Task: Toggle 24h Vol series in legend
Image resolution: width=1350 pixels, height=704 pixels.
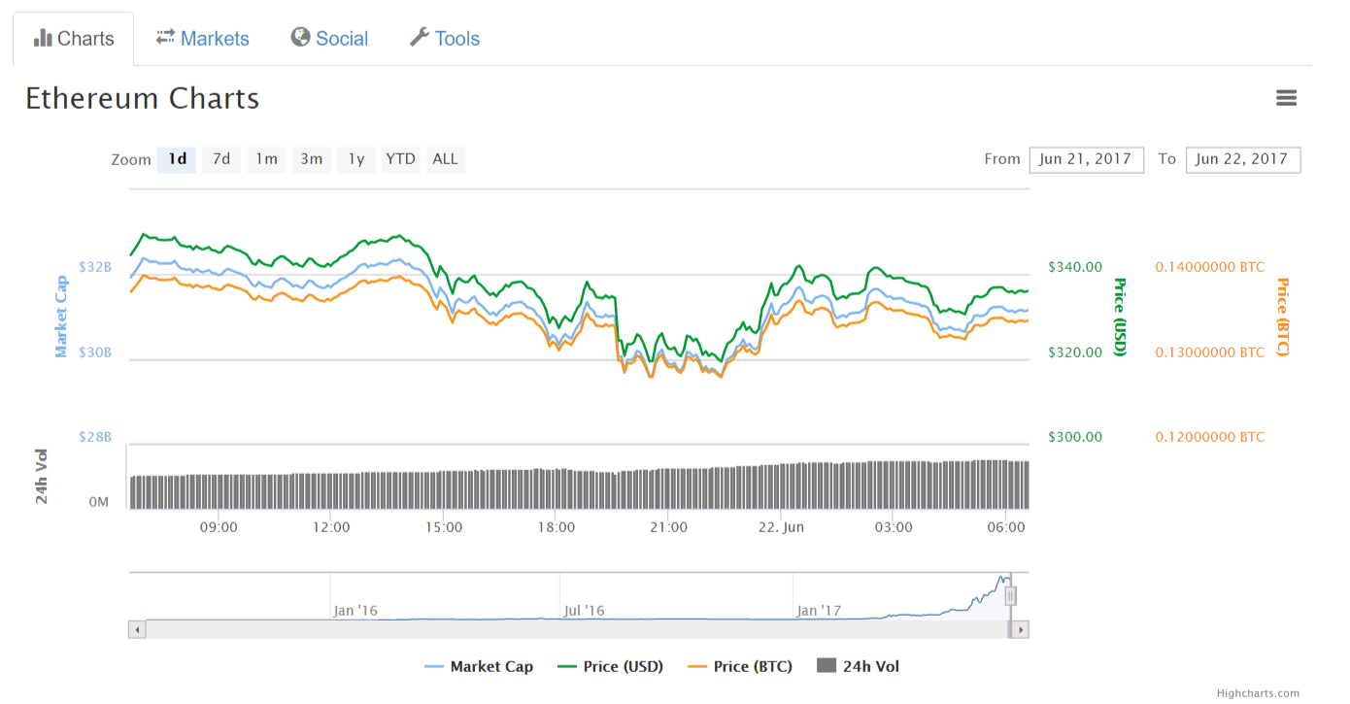Action: (859, 666)
